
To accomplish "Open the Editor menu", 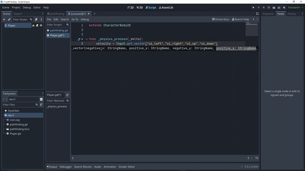I will pos(37,8).
